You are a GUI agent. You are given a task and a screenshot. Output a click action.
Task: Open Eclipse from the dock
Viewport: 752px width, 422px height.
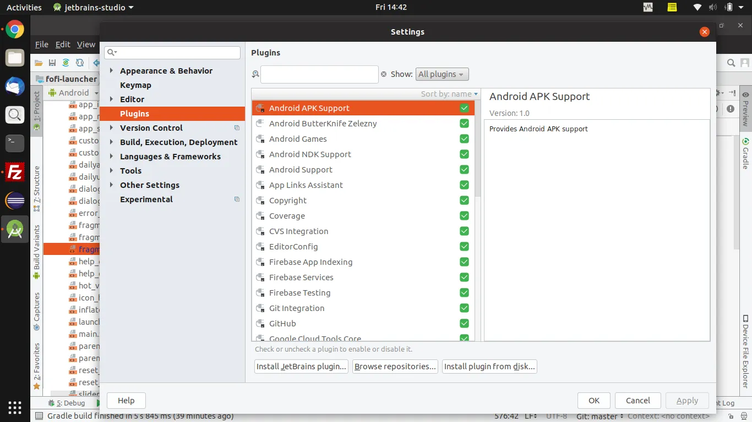click(x=15, y=201)
